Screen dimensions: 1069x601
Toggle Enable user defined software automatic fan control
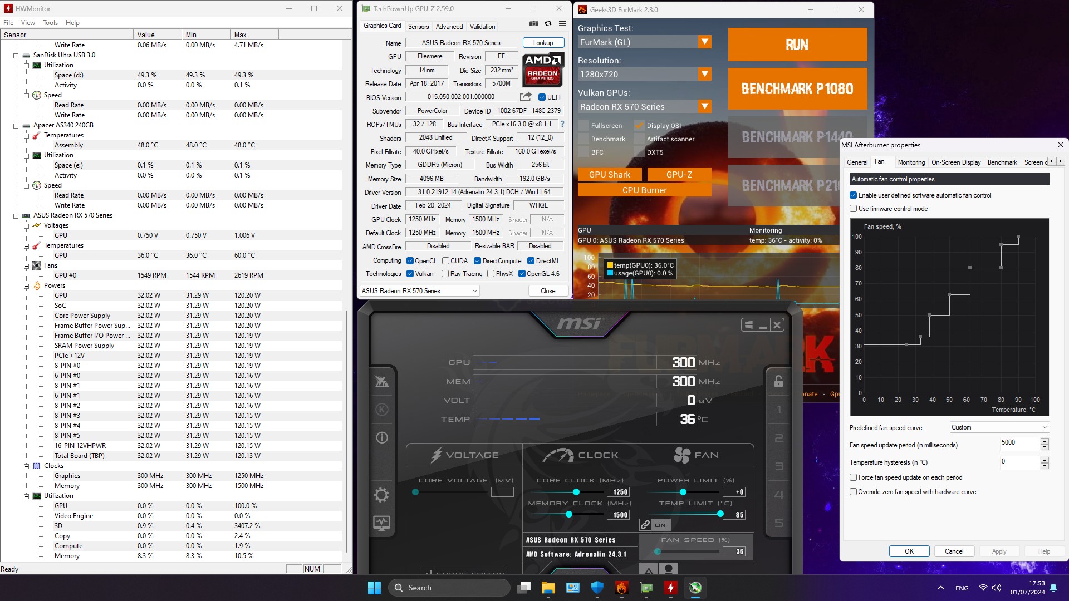(853, 195)
